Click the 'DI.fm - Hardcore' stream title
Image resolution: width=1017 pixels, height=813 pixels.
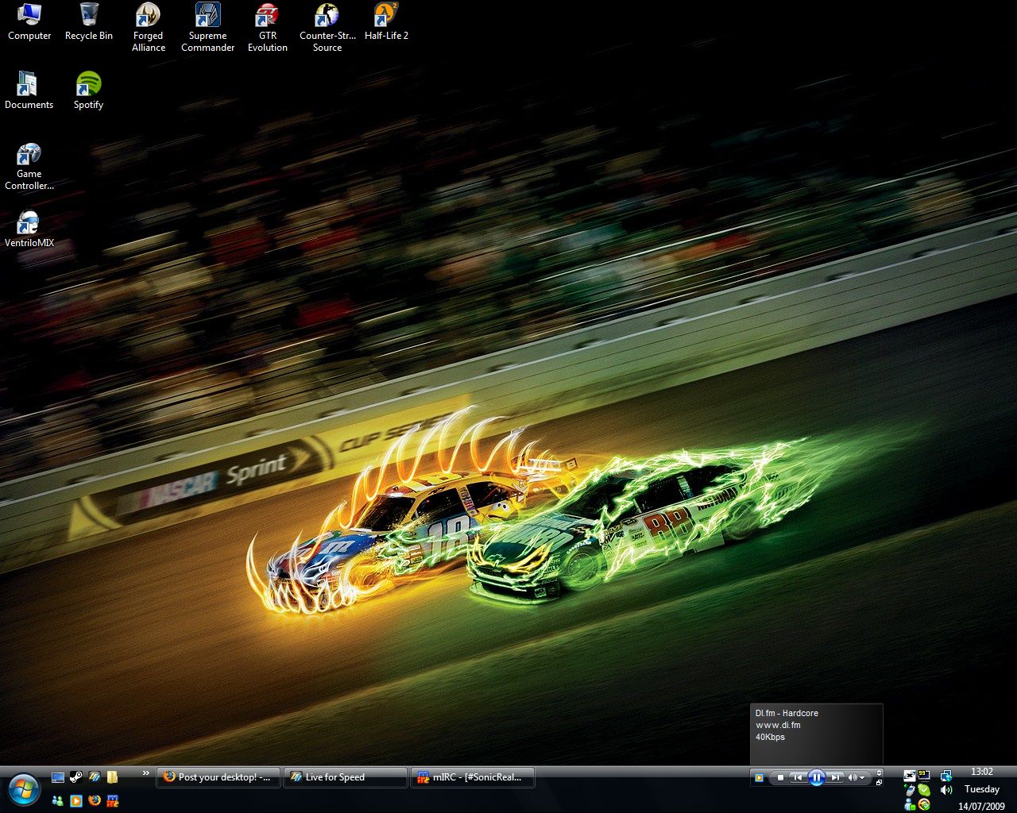pyautogui.click(x=787, y=713)
